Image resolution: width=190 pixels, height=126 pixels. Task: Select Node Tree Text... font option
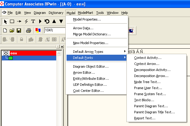point(157,82)
